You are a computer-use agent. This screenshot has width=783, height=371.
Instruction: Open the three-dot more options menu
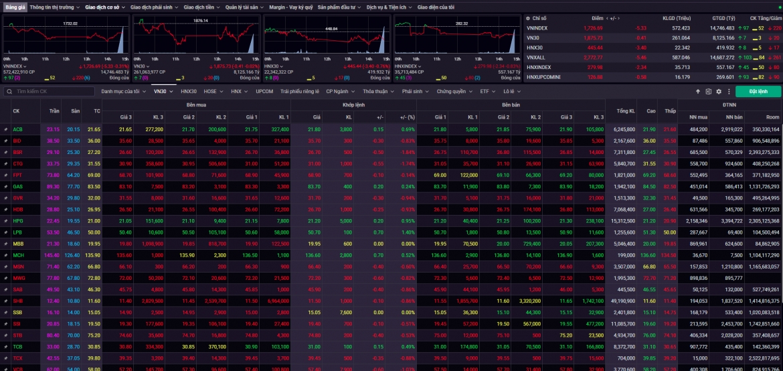pyautogui.click(x=729, y=92)
